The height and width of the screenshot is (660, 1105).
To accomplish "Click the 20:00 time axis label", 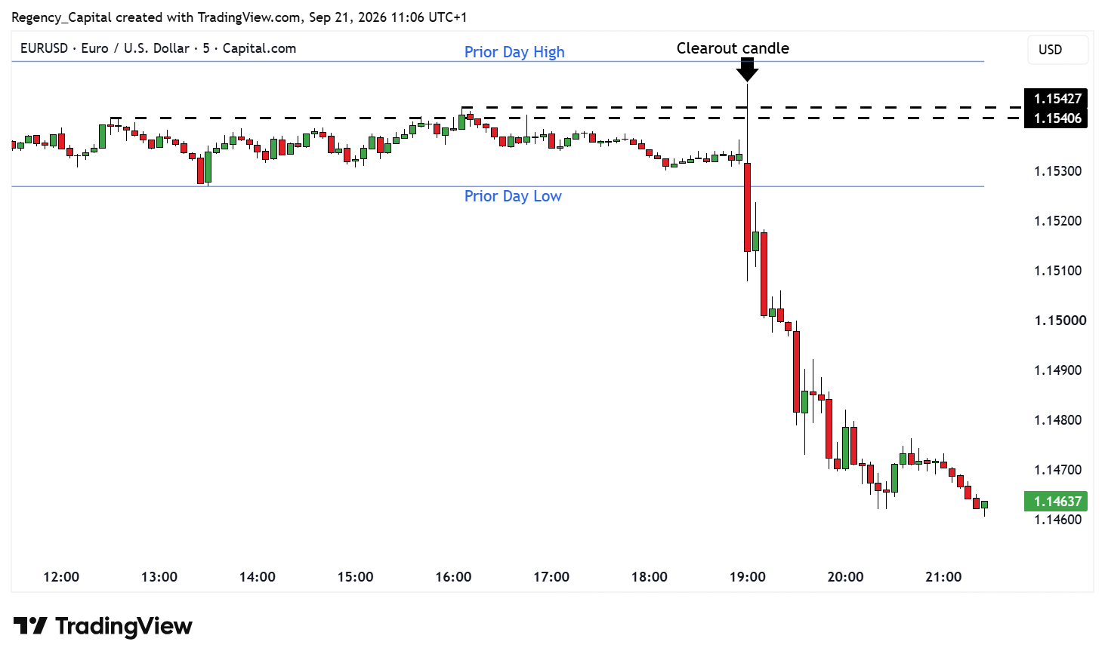I will [x=845, y=577].
